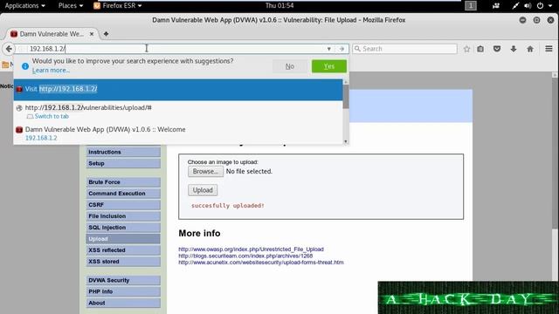Open the File Inclusion page
Screen dimensions: 559x314
coord(123,216)
